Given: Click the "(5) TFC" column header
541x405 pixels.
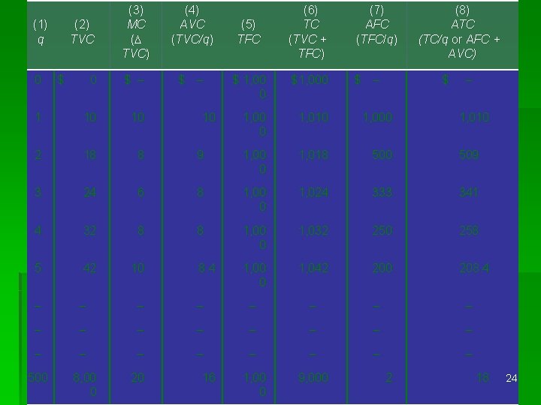Looking at the screenshot, I should click(249, 32).
